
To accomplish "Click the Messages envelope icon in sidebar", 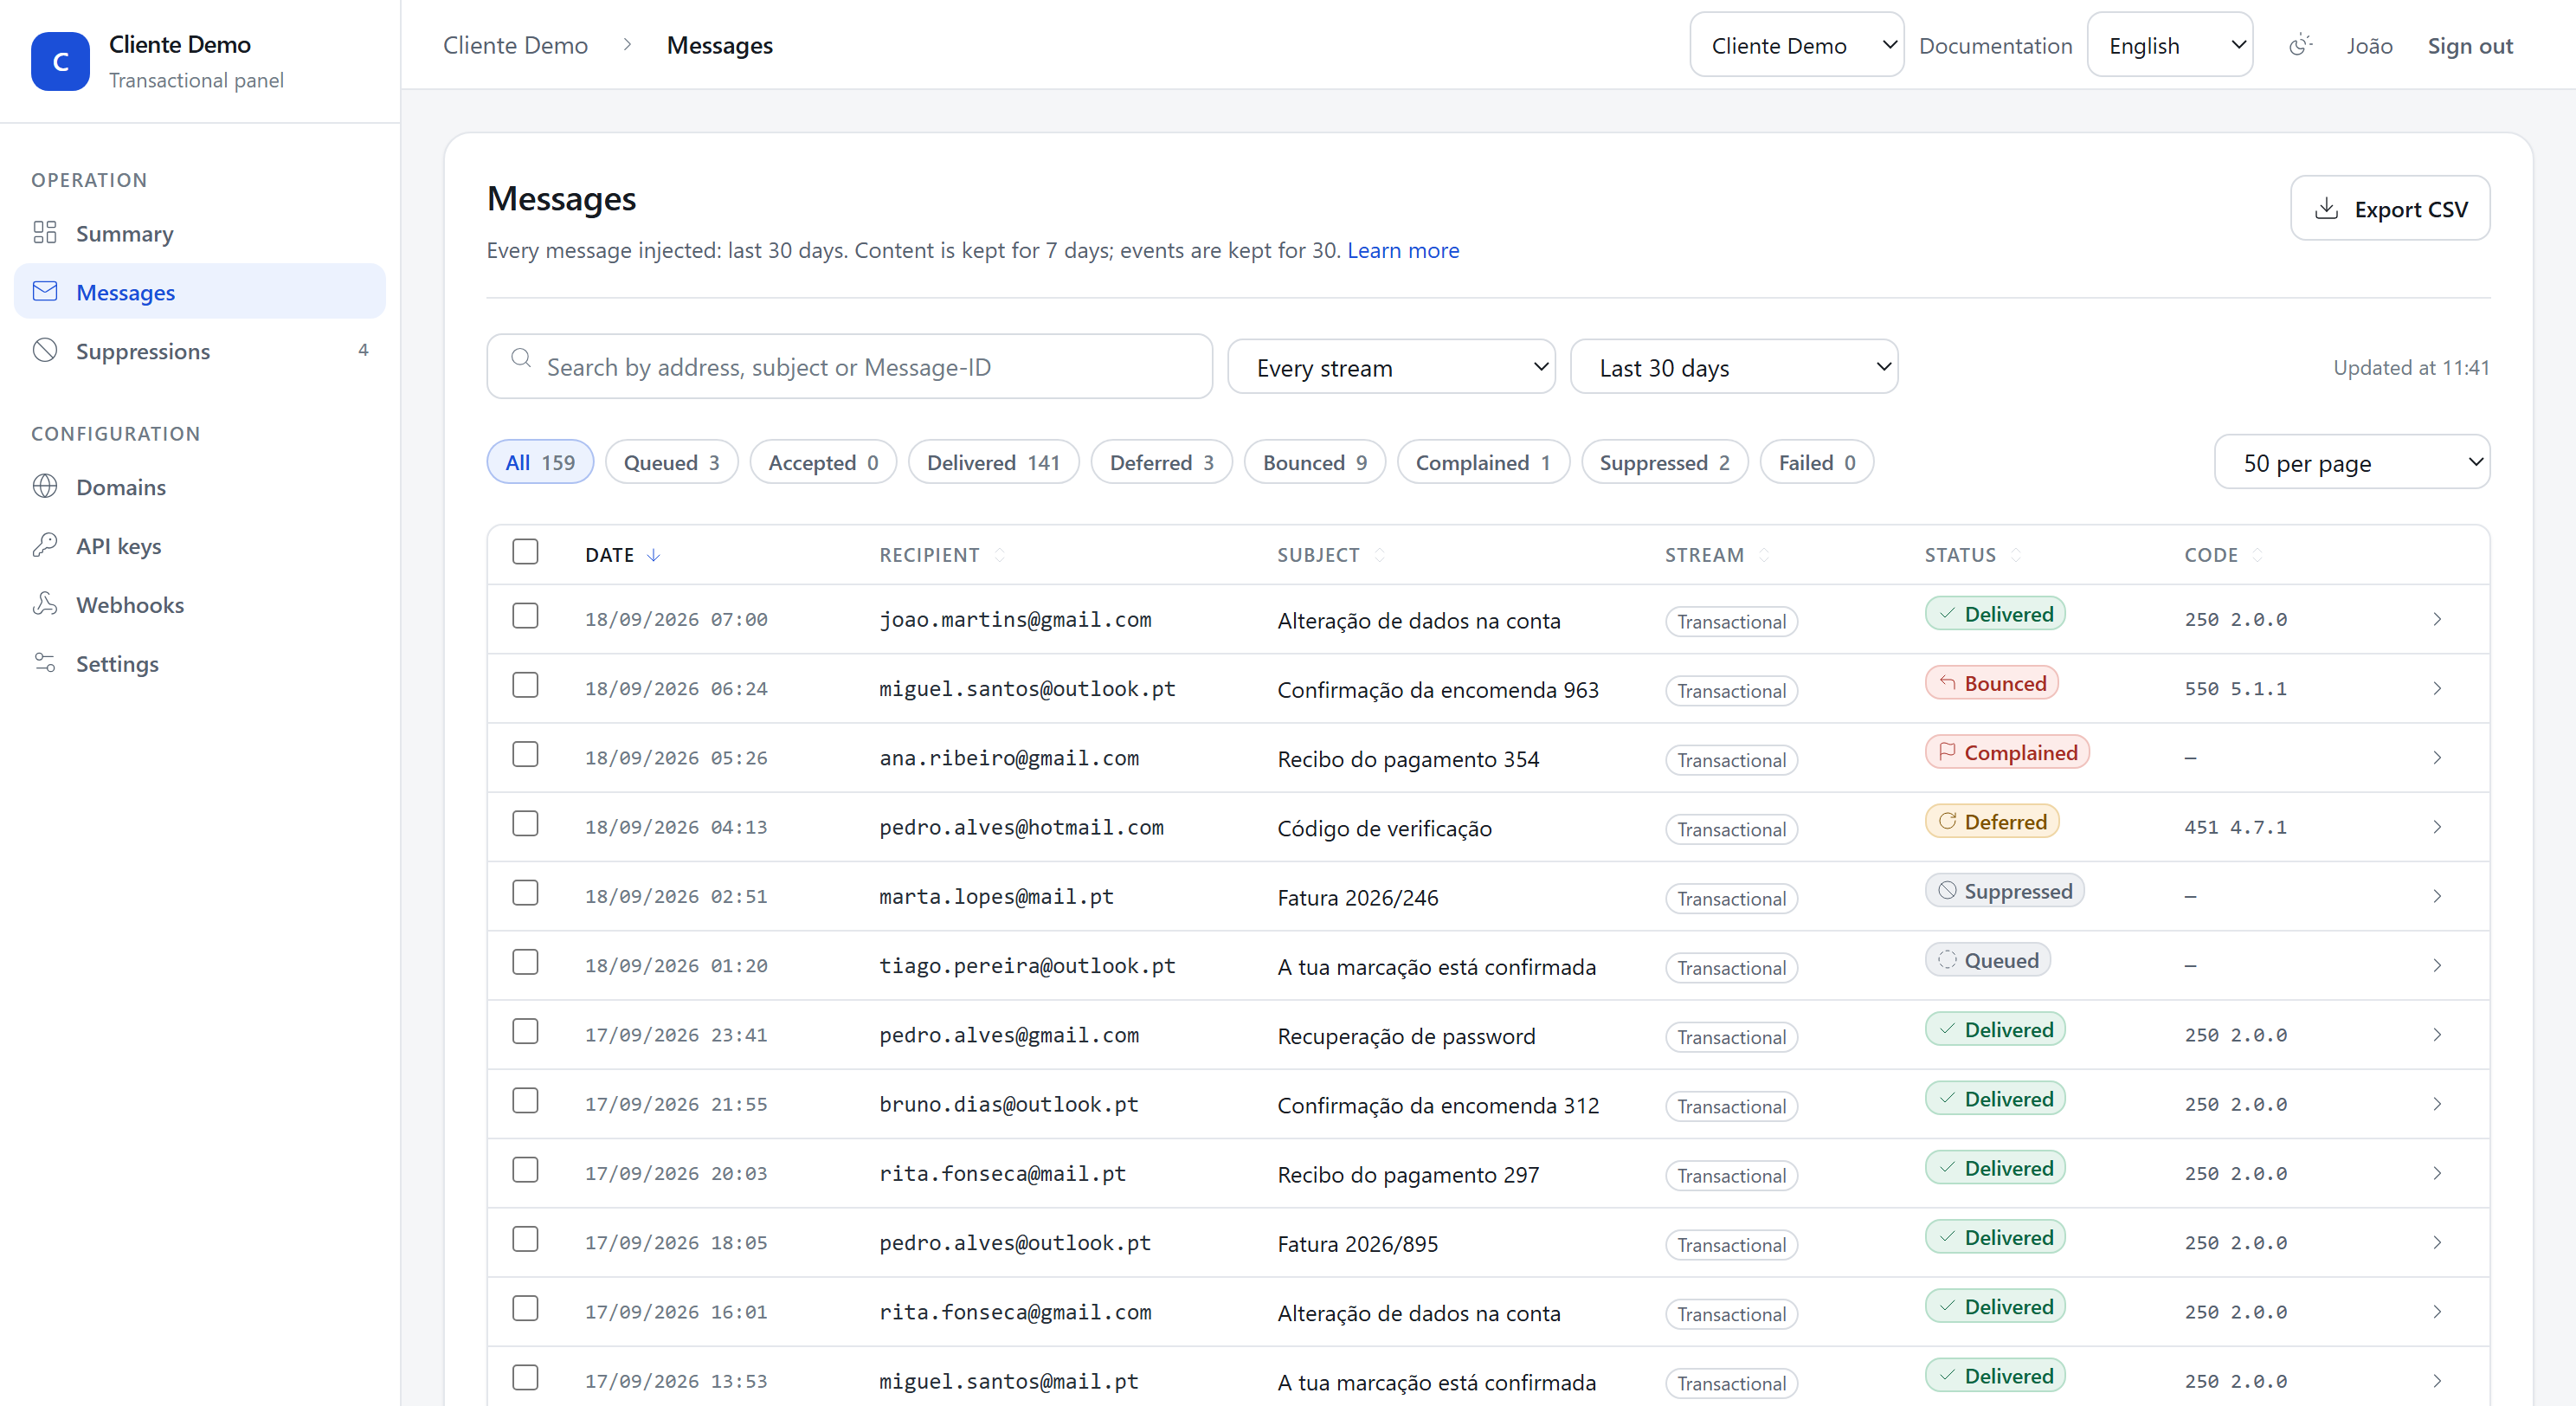I will (x=45, y=292).
